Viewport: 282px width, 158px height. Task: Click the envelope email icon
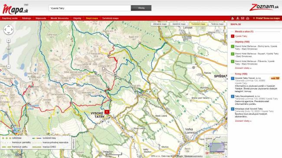243,18
